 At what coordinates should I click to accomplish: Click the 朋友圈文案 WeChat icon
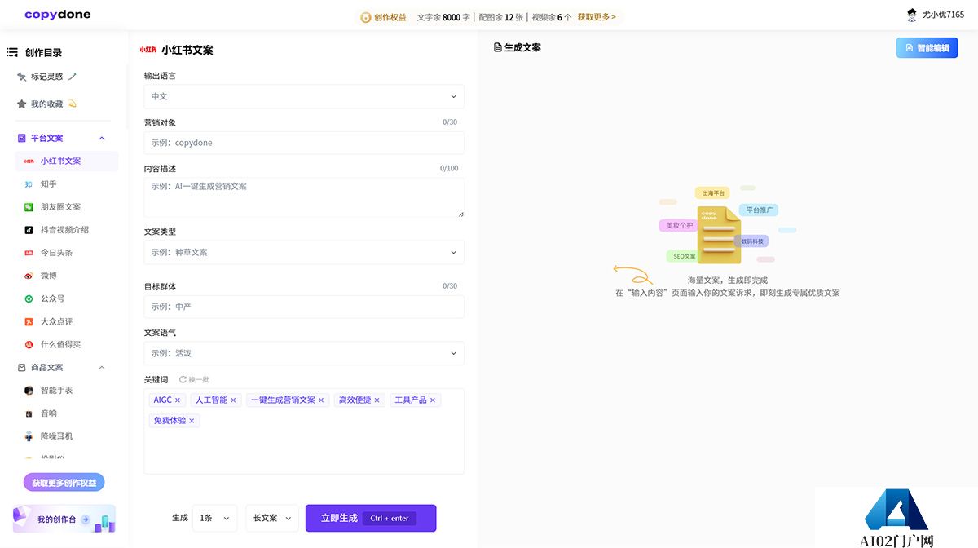click(29, 207)
